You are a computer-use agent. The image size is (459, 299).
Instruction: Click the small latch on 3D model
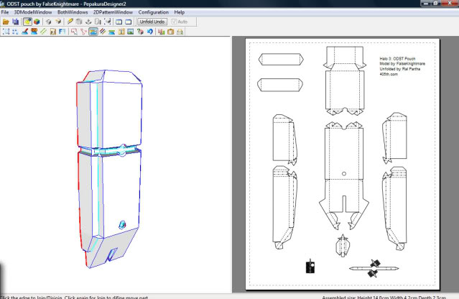[122, 225]
